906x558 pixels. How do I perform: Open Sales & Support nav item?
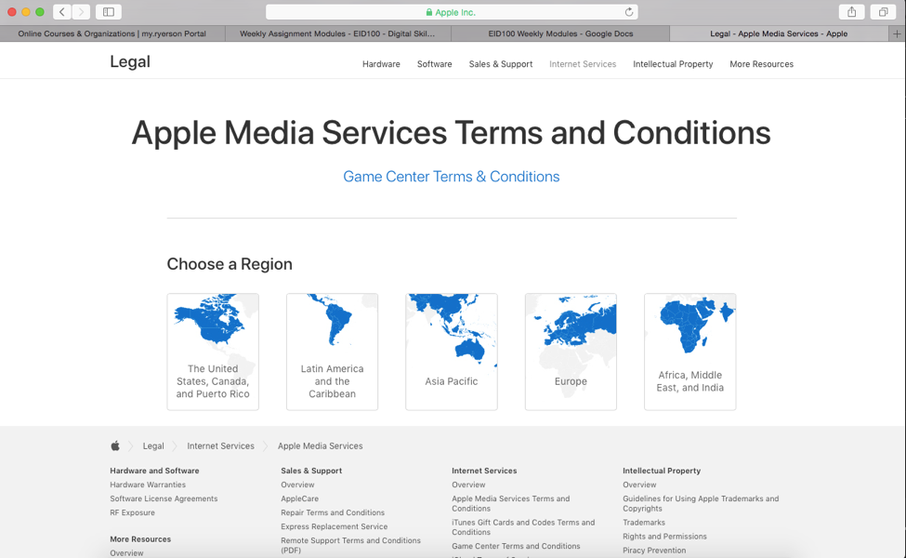tap(501, 64)
